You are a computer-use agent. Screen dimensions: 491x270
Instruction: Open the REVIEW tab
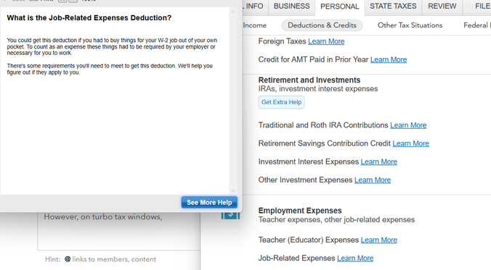pos(442,7)
